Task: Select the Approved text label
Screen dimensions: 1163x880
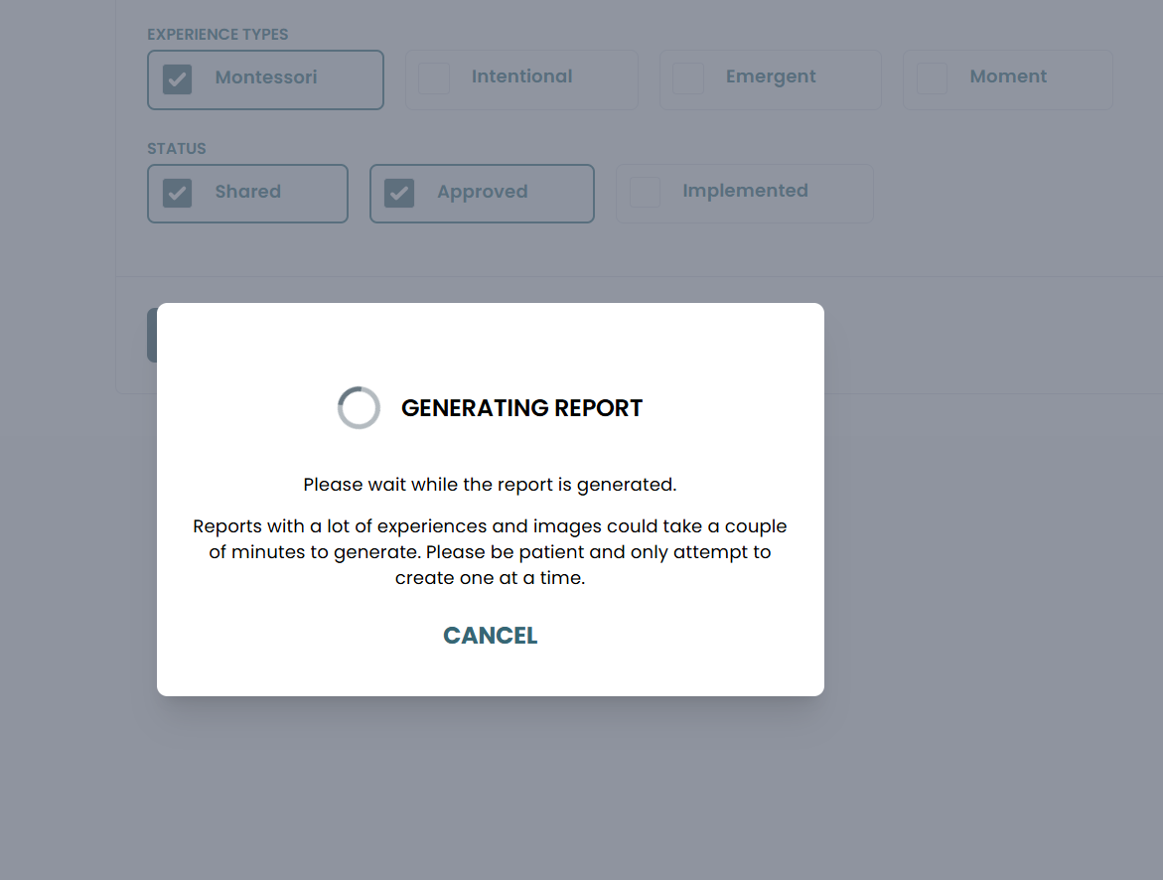Action: pos(482,192)
